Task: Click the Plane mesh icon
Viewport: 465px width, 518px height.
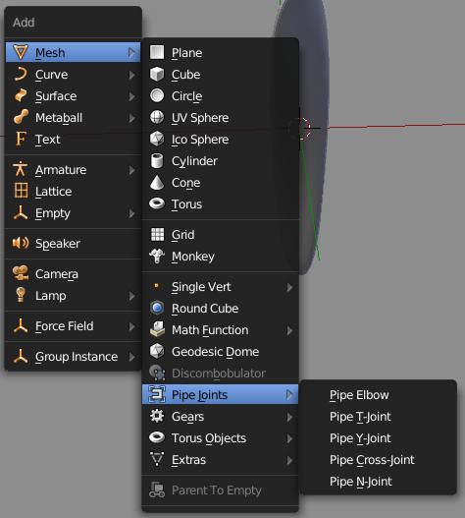Action: pyautogui.click(x=157, y=52)
